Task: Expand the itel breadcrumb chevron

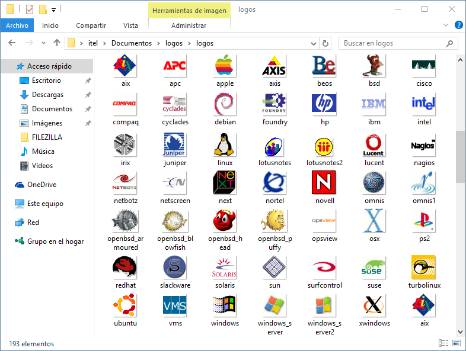Action: click(104, 44)
